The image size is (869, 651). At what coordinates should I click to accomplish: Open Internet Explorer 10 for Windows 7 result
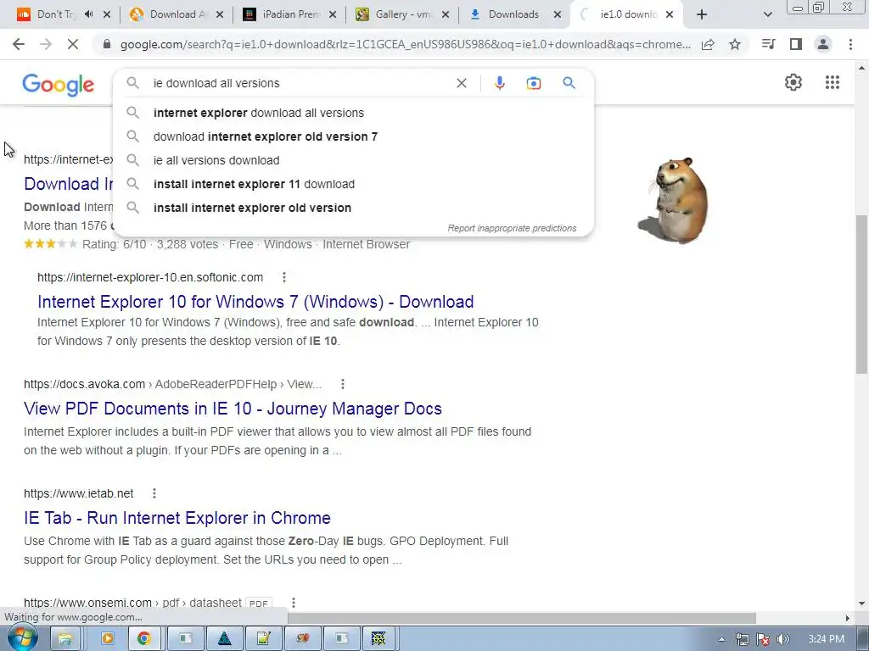pyautogui.click(x=255, y=302)
